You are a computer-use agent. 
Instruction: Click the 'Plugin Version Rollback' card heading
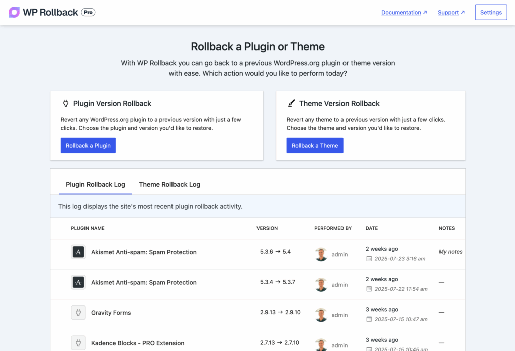pyautogui.click(x=112, y=103)
